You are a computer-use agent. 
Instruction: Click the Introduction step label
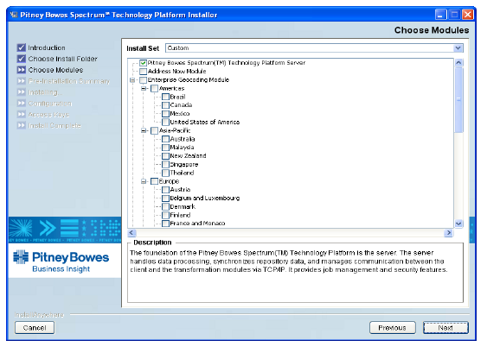click(x=47, y=47)
